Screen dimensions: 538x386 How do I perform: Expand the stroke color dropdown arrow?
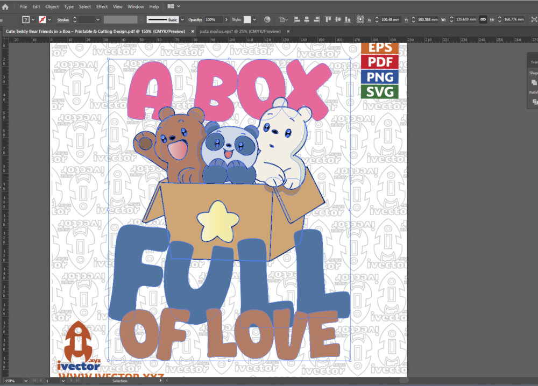[x=49, y=20]
